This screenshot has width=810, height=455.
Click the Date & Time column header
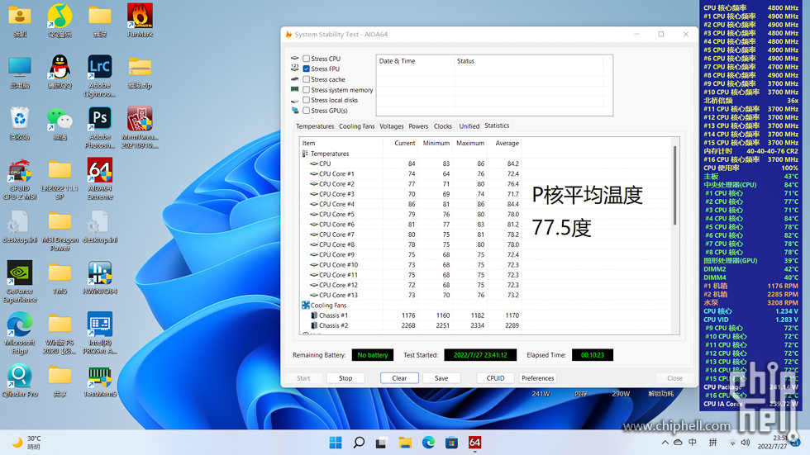click(x=415, y=61)
